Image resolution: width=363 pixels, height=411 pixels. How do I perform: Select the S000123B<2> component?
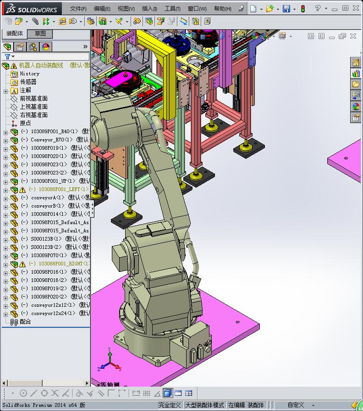pos(46,247)
